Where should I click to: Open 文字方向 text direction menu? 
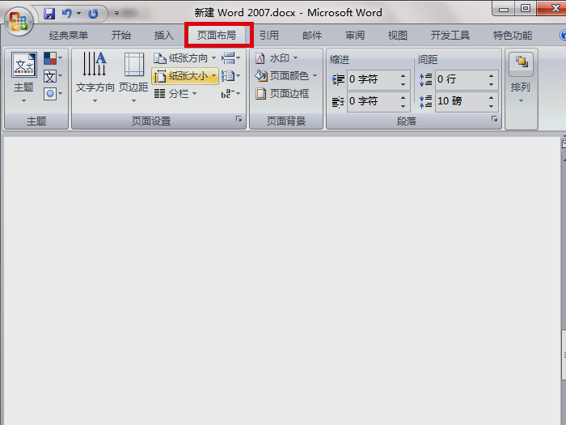point(95,78)
